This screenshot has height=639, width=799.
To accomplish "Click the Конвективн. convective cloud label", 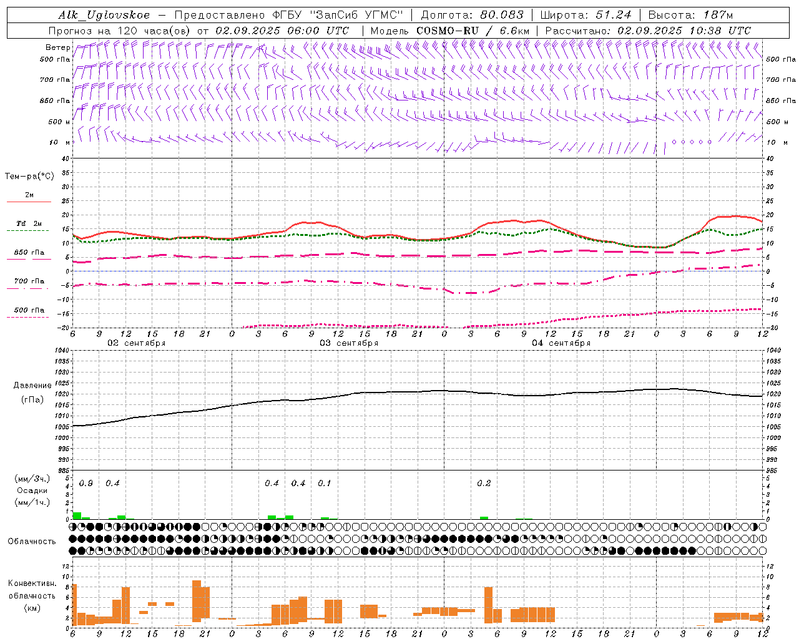I will tap(32, 583).
